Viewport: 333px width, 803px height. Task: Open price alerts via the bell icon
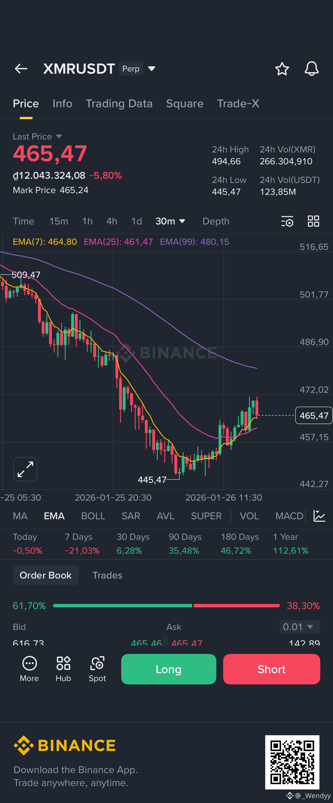(312, 69)
